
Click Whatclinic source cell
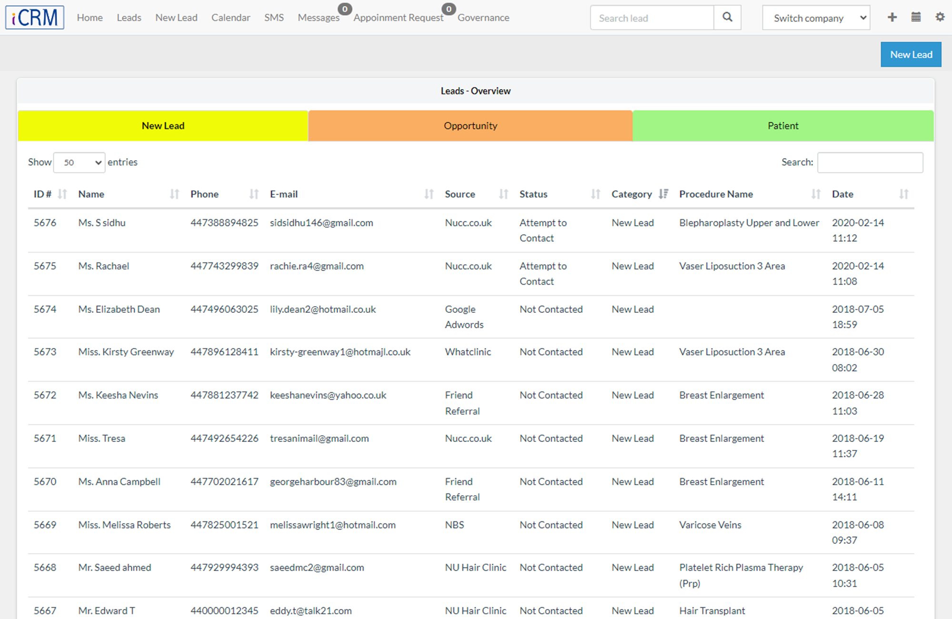pyautogui.click(x=468, y=352)
